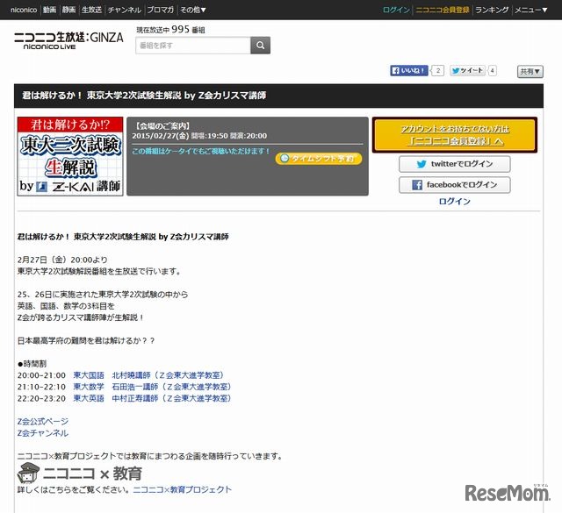The height and width of the screenshot is (513, 562).
Task: Click twitterでログイン button
Action: pos(455,164)
